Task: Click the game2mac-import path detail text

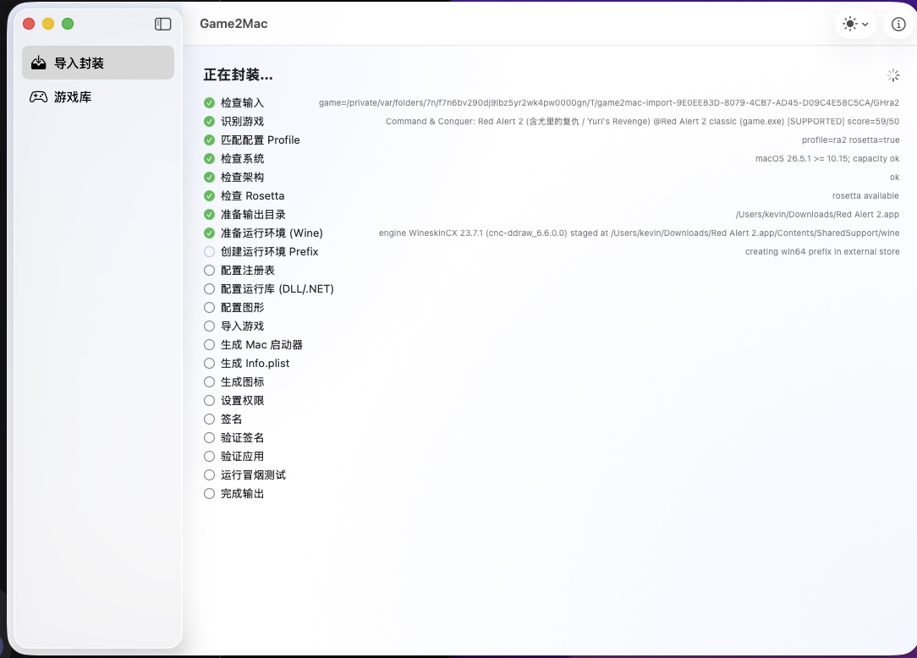Action: pos(609,103)
